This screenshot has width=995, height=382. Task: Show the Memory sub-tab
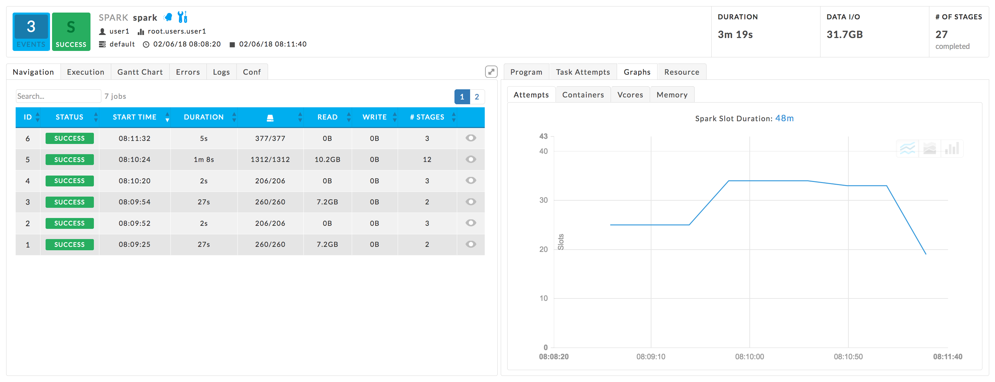(672, 95)
